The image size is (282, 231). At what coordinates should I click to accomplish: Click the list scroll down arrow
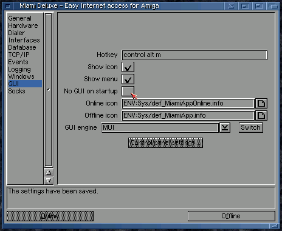tap(49, 181)
